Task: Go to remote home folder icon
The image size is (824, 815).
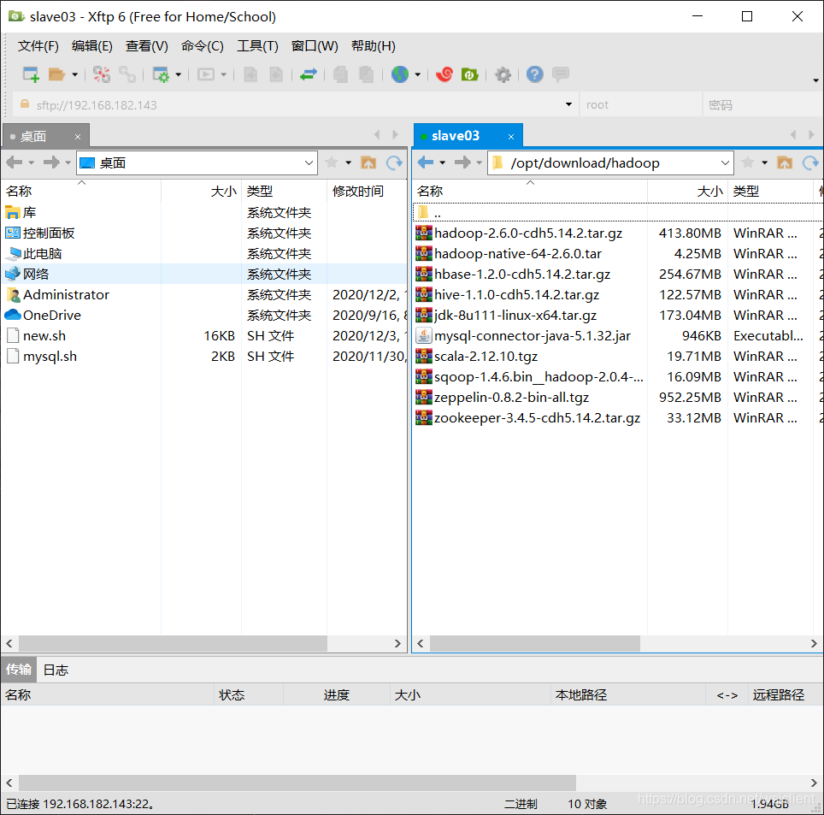Action: [x=785, y=163]
